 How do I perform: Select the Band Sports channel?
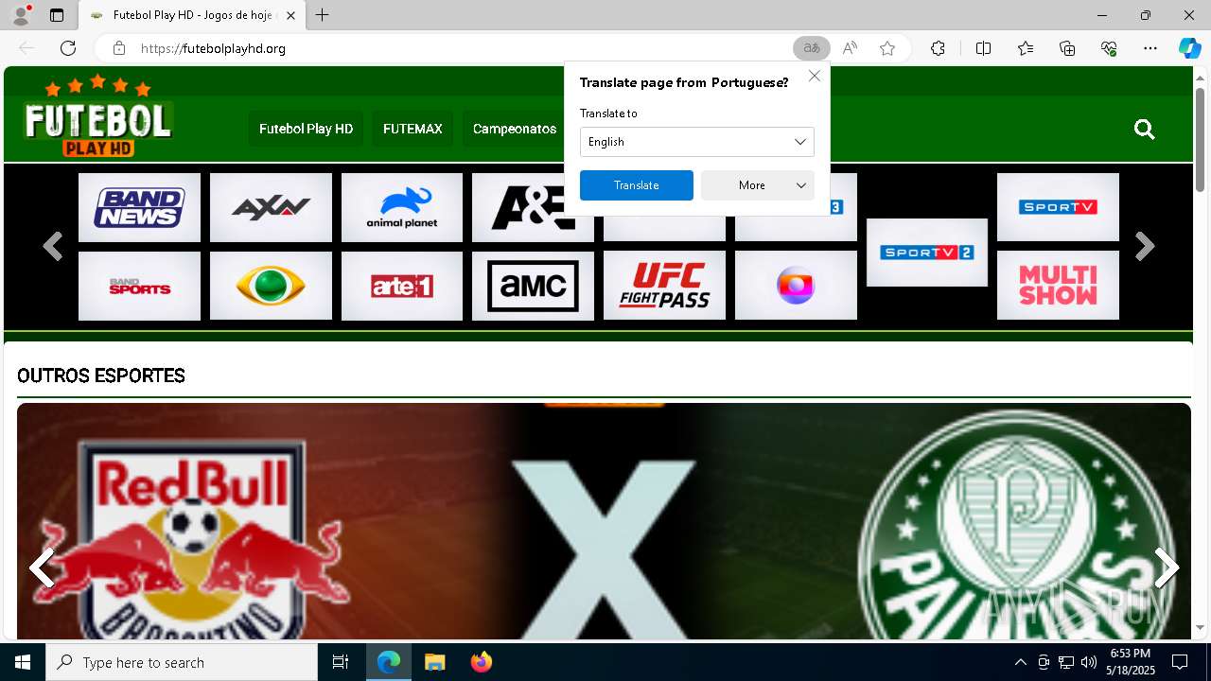pos(139,286)
